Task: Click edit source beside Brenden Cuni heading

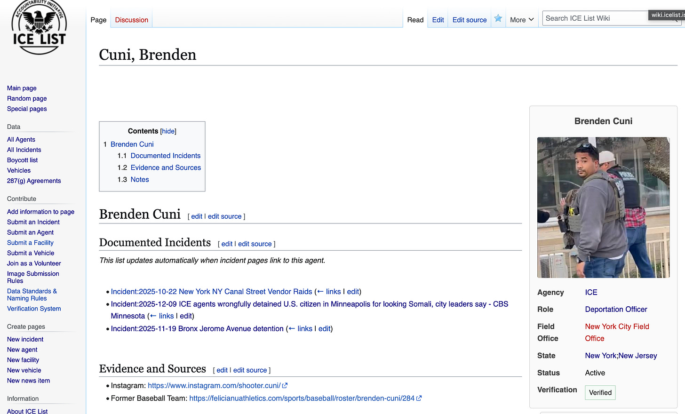Action: (225, 216)
